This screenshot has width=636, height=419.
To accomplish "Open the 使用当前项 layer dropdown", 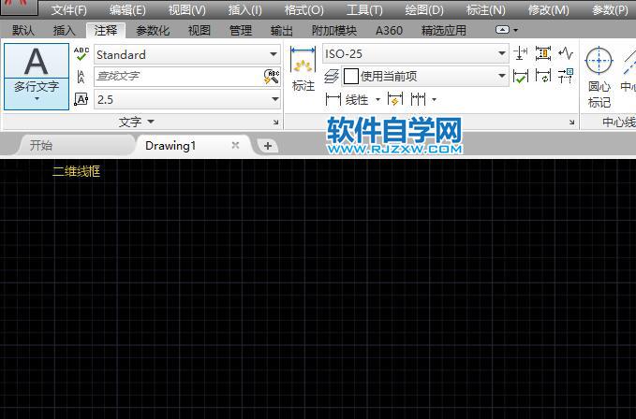I will point(502,76).
